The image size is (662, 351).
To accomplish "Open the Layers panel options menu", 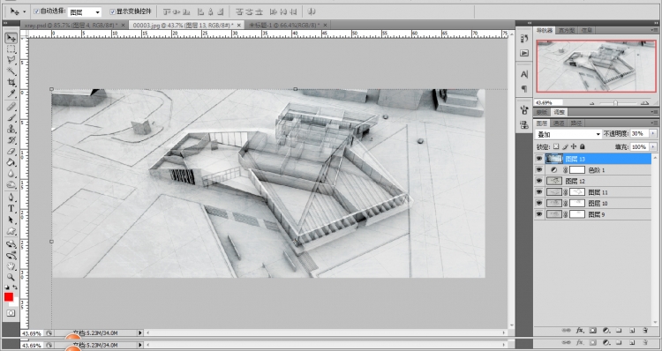I will [654, 123].
